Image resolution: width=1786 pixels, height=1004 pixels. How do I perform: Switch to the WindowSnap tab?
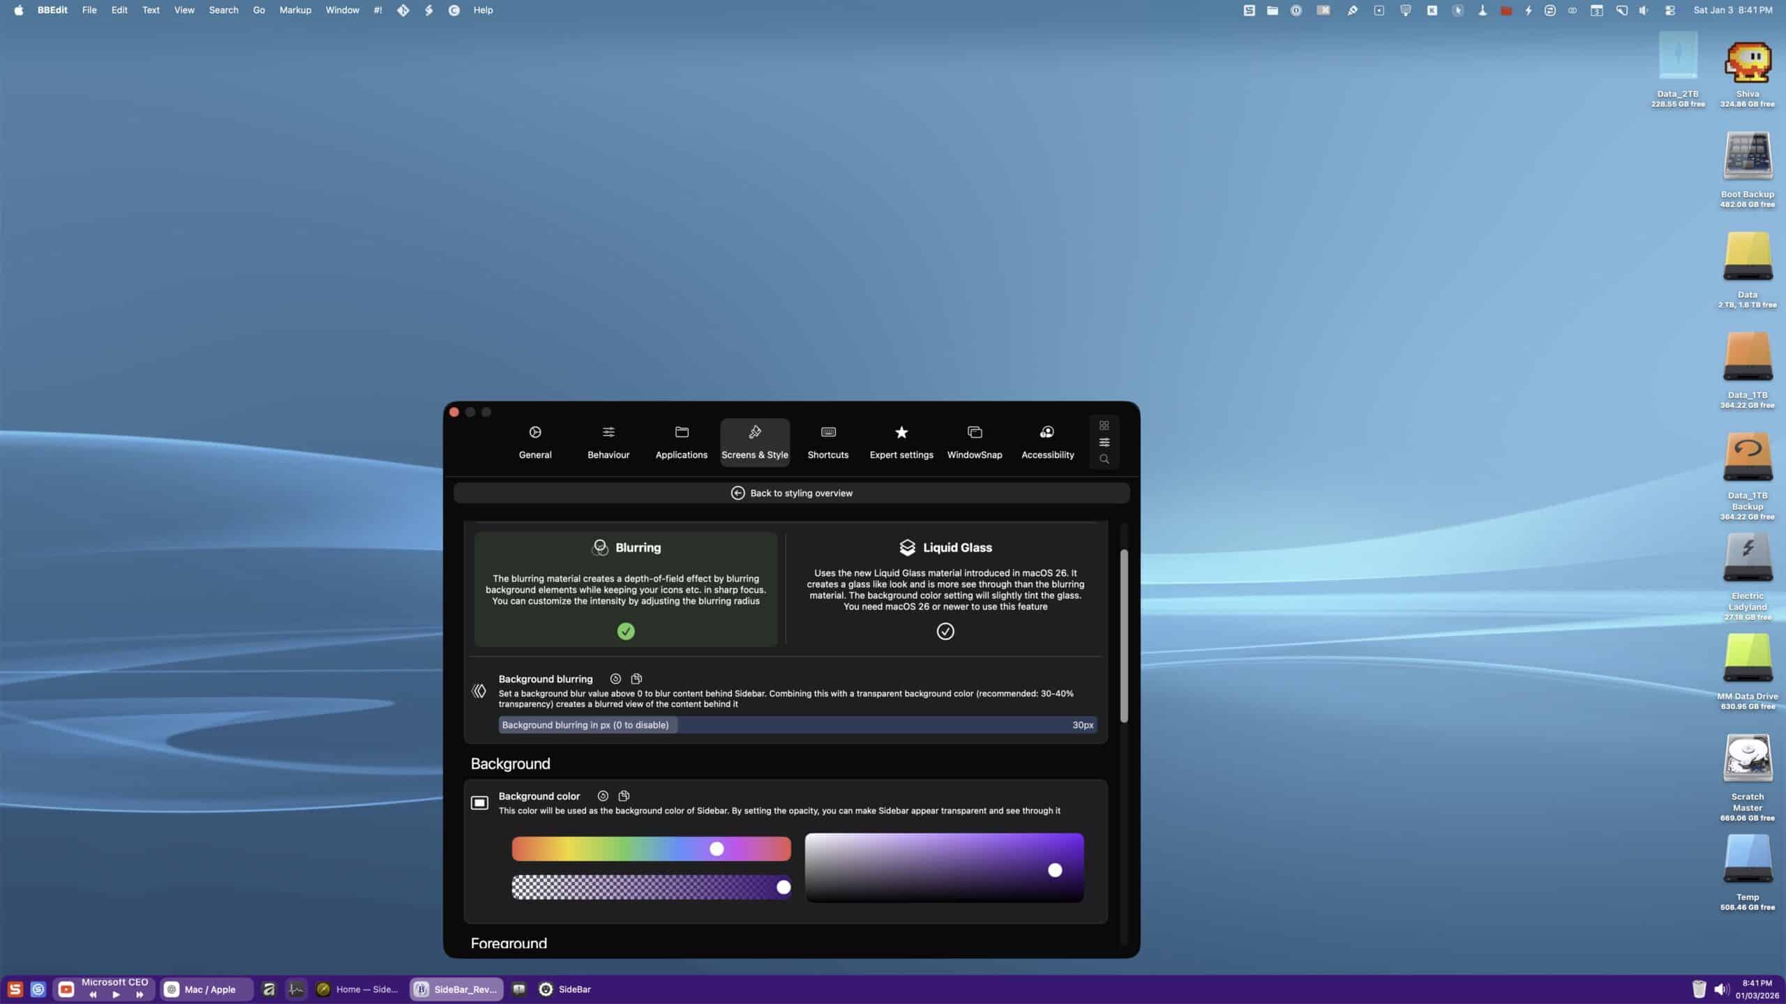[974, 442]
